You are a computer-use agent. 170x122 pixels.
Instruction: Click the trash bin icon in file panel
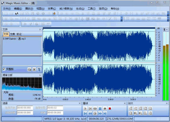tap(39, 69)
